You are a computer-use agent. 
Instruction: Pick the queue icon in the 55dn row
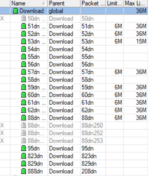pyautogui.click(x=24, y=57)
